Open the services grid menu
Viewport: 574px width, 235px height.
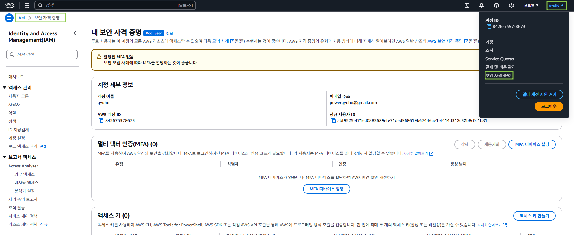pyautogui.click(x=27, y=5)
